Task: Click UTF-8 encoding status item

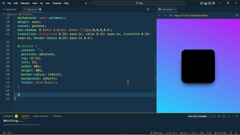Action: [194, 133]
